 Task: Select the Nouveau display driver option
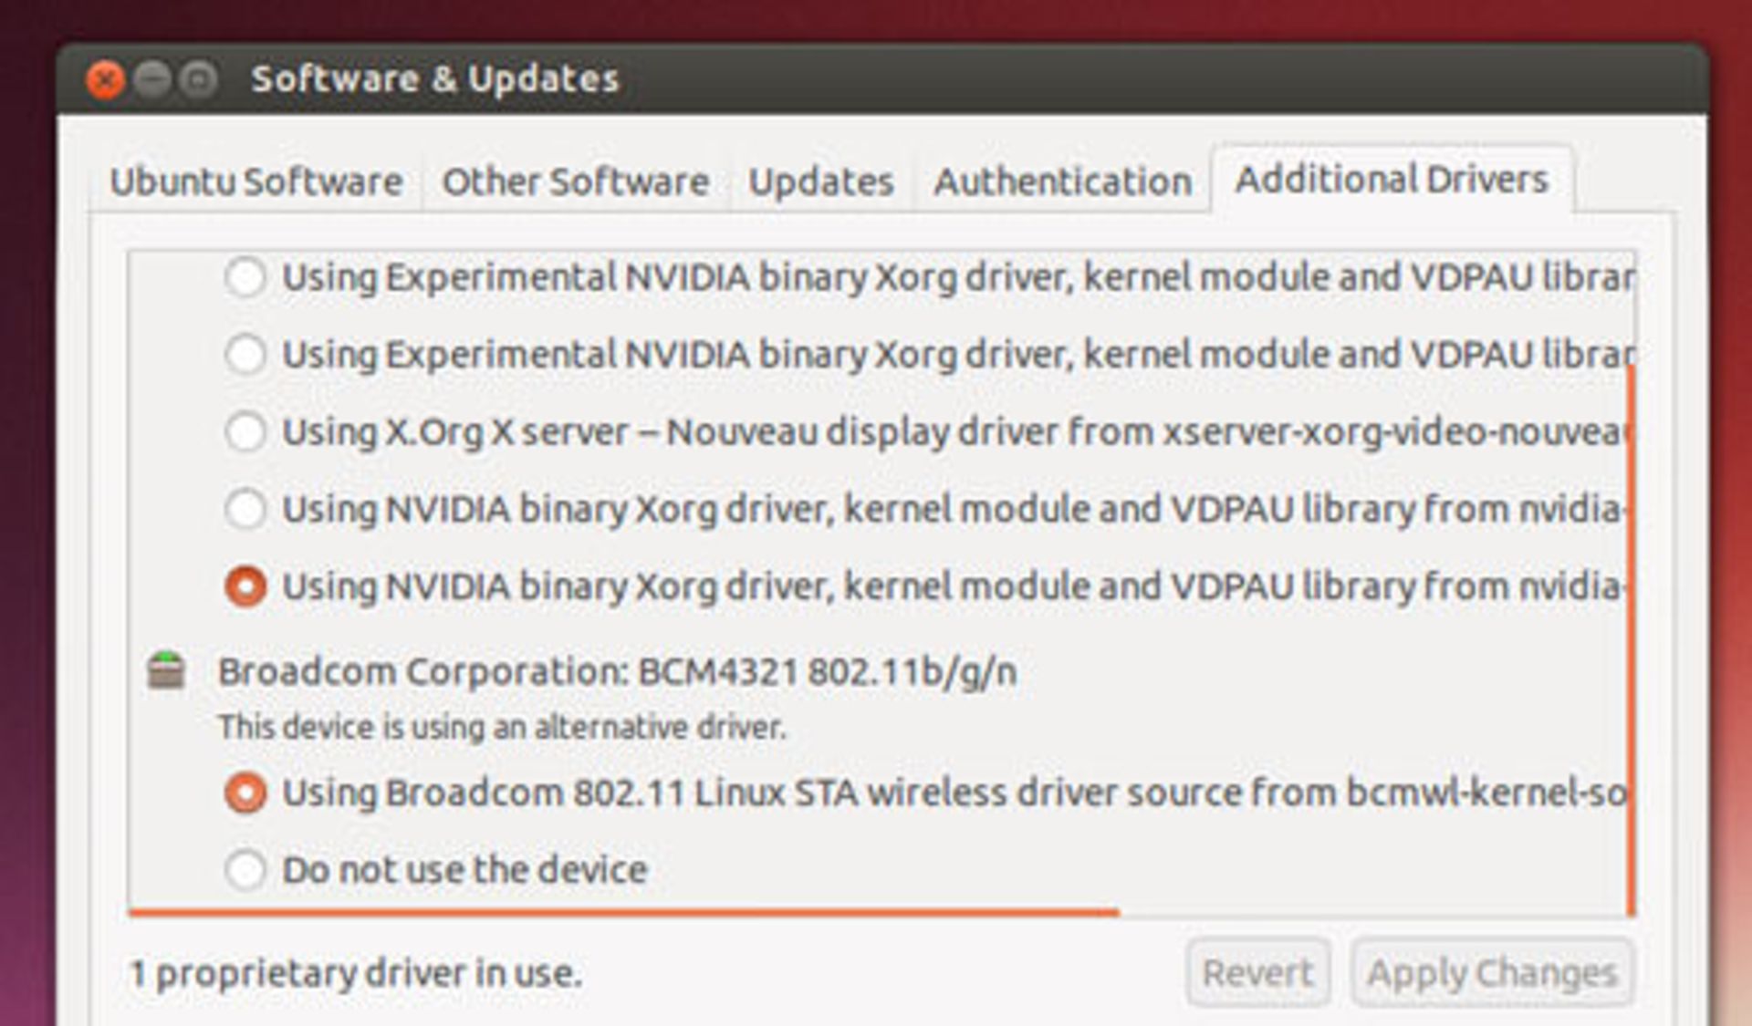click(x=245, y=432)
